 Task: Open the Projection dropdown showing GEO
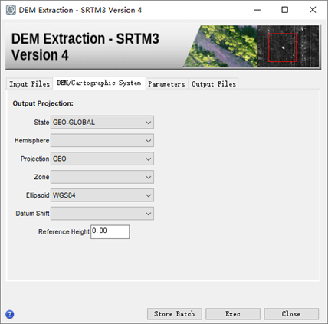click(x=102, y=159)
